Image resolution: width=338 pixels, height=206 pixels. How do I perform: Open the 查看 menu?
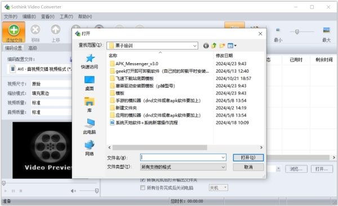48,16
